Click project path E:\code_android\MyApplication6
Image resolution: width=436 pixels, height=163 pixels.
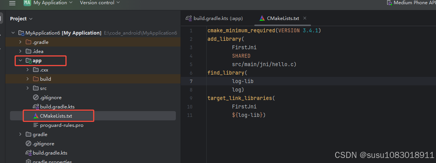click(x=140, y=33)
